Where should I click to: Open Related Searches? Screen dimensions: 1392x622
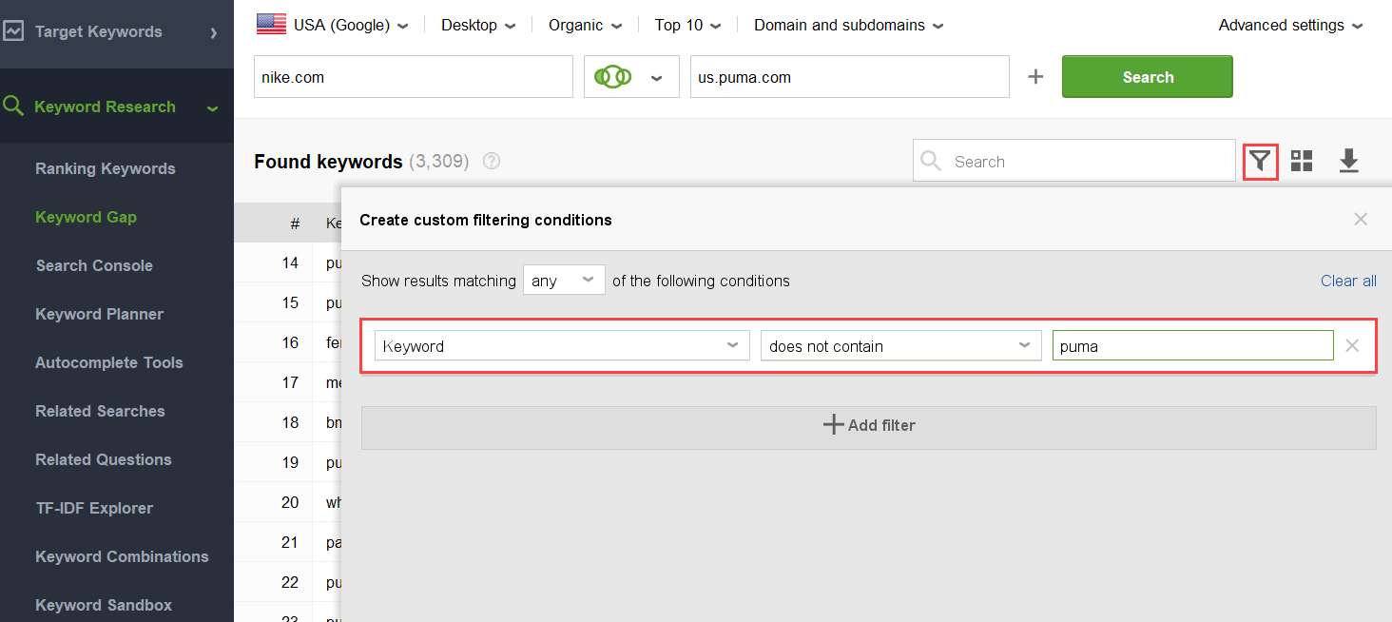pos(101,411)
